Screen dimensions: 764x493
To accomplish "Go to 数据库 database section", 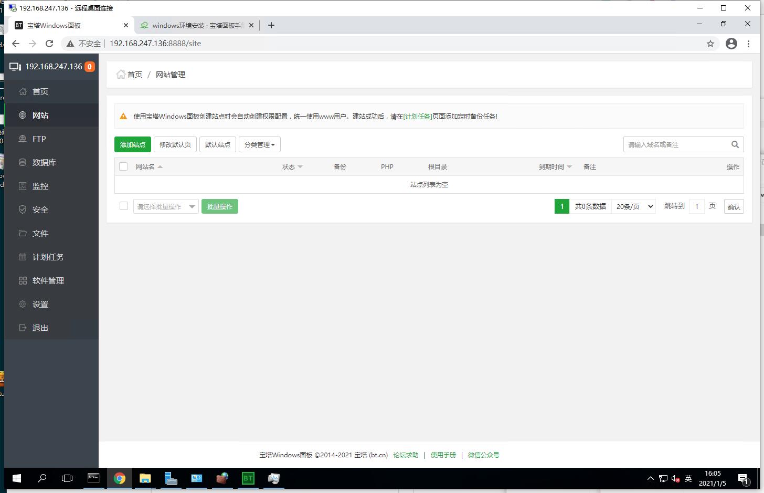I will click(51, 162).
